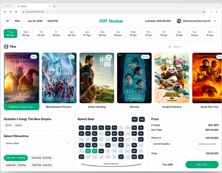
Task: Choose the 1:00 PM - 3:15 PM showtime
Action: tap(16, 158)
